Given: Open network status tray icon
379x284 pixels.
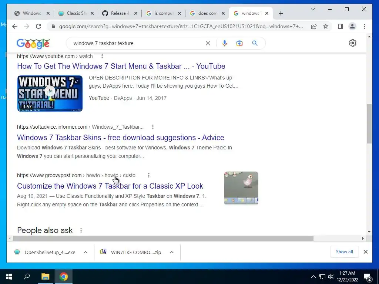Looking at the screenshot, I should point(322,277).
